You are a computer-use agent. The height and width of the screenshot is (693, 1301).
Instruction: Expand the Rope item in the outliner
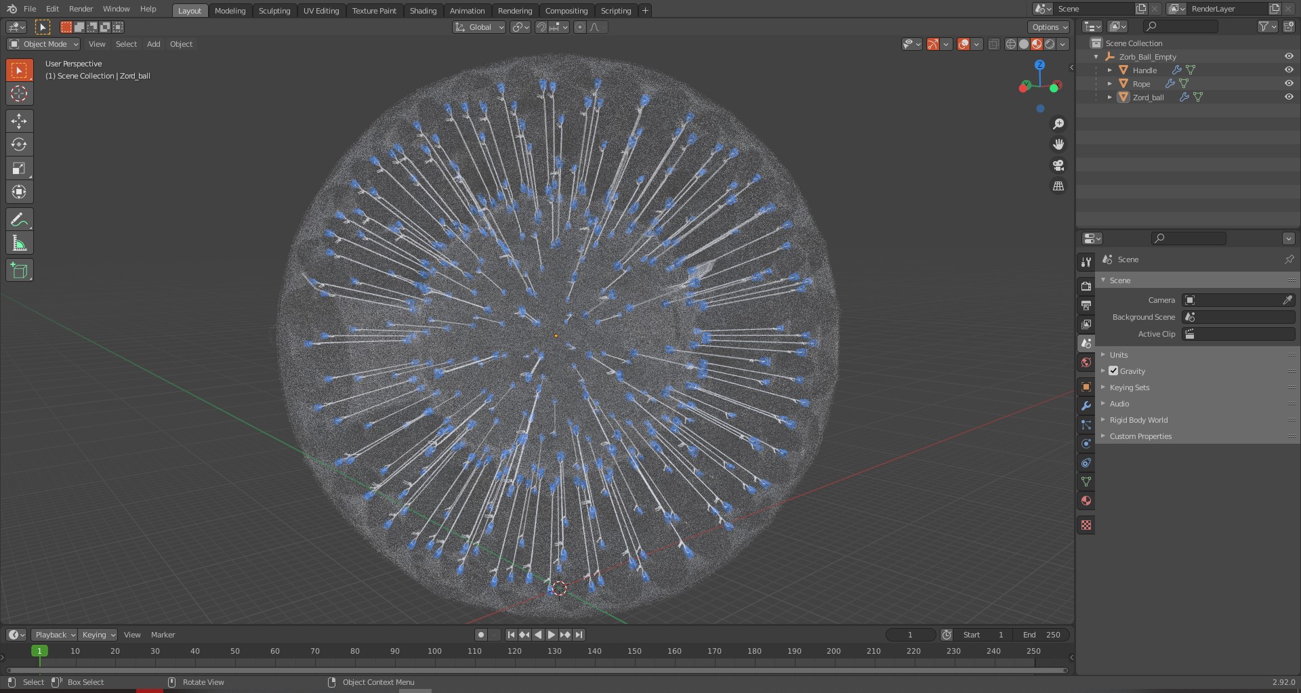tap(1110, 84)
